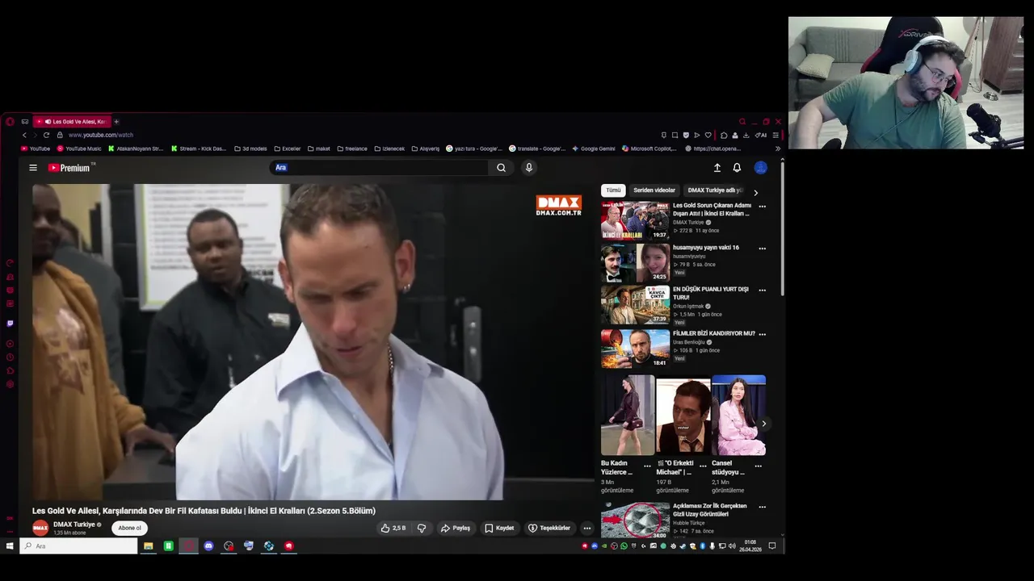
Task: Open the 'Les Gold Sorun Çıkaran Adamı' video thumbnail
Action: [x=635, y=221]
